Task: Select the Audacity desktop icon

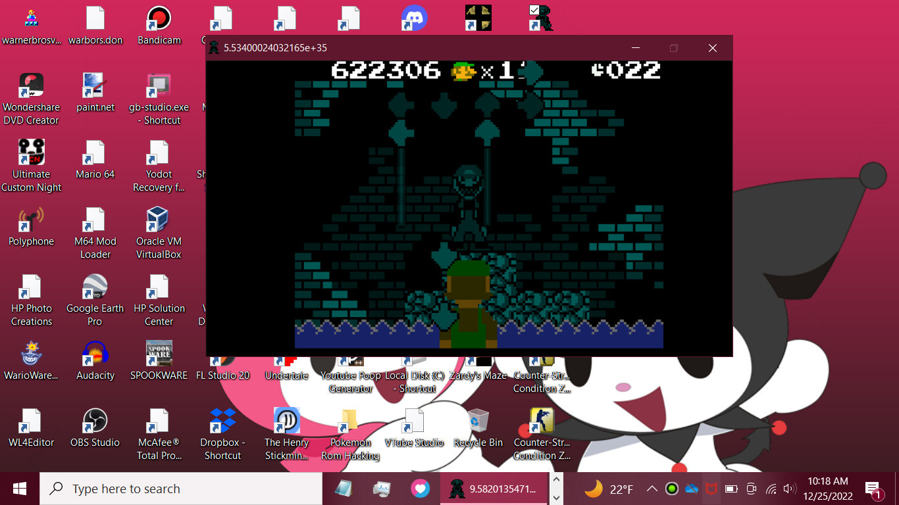Action: [95, 361]
